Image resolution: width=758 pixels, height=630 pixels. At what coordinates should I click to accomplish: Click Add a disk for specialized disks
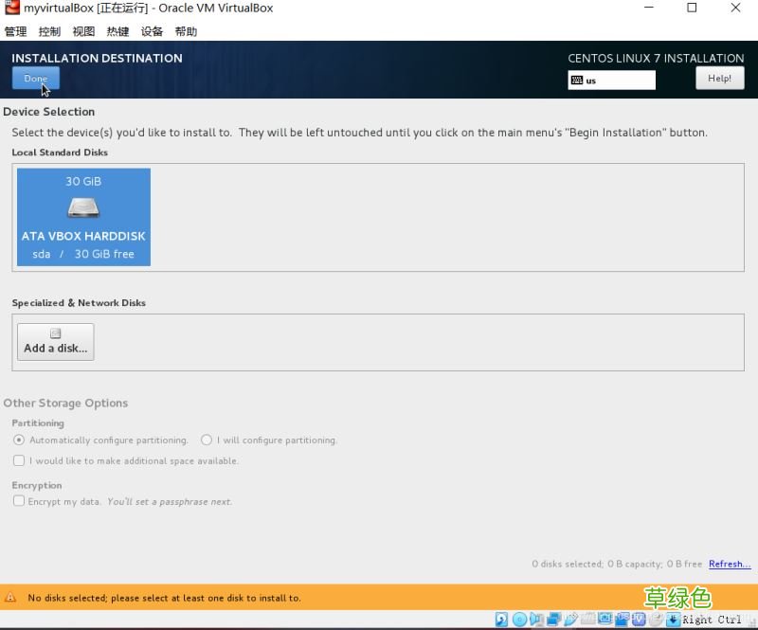point(55,340)
